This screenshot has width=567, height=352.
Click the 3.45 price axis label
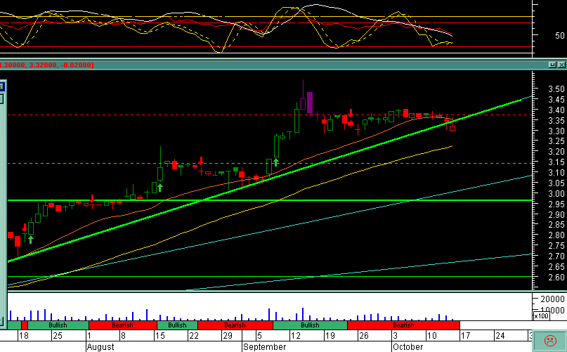coord(556,100)
